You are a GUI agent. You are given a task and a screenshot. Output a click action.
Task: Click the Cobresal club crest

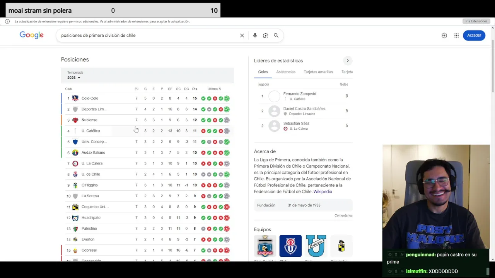(75, 250)
